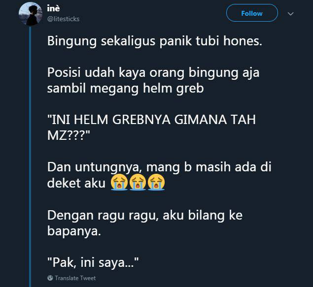Click the line starting "Dan untungnya, mang b"
313x287 pixels.
click(x=159, y=167)
